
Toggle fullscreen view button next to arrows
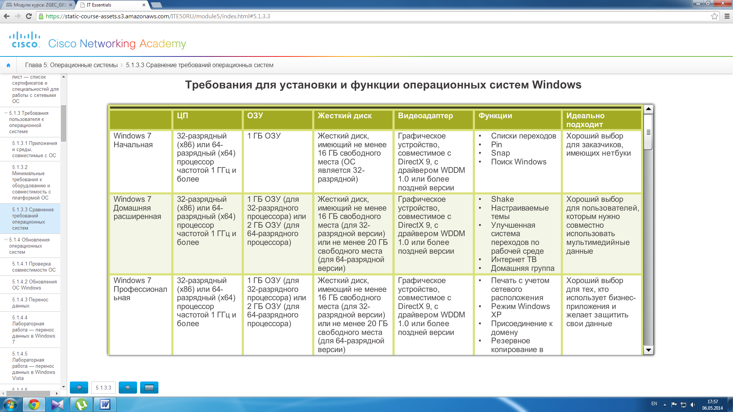point(149,388)
